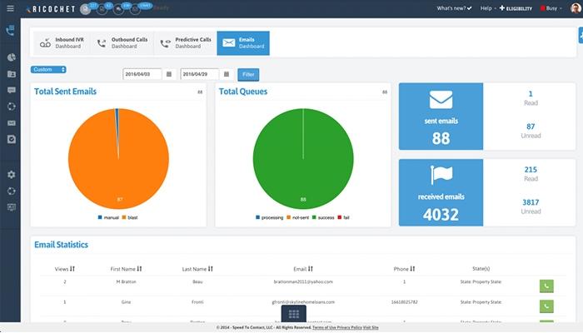This screenshot has width=583, height=333.
Task: Open the dial pad grid button
Action: point(294,315)
